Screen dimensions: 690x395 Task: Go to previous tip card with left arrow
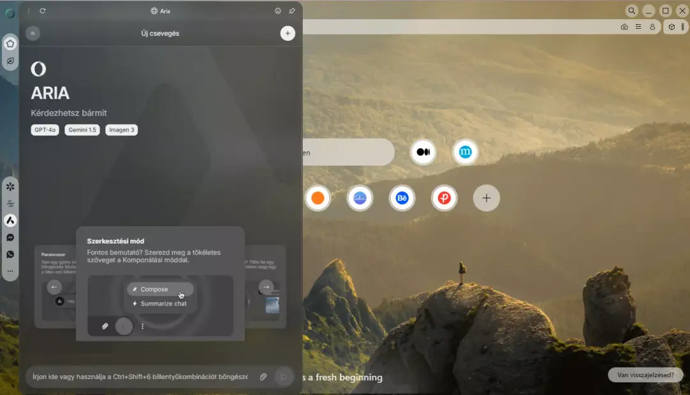pos(54,287)
